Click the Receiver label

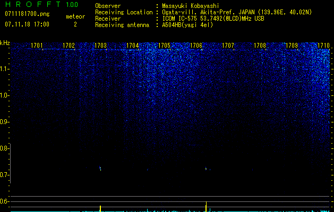(108, 19)
